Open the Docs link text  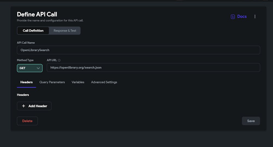(x=242, y=17)
